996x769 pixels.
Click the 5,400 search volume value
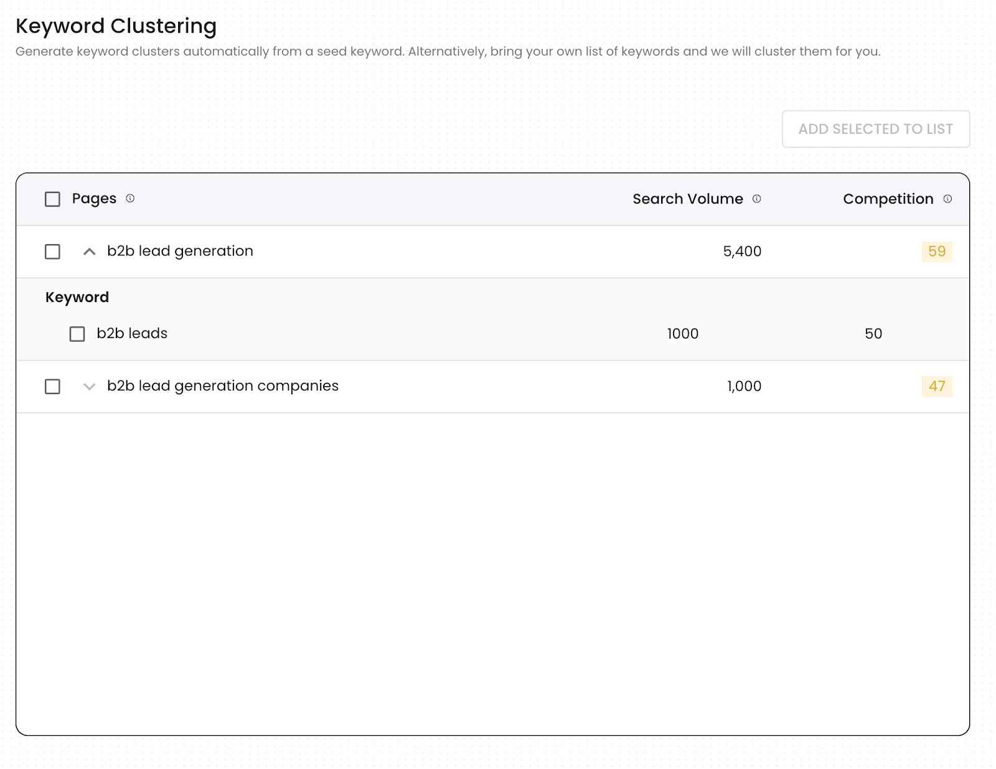(x=742, y=252)
